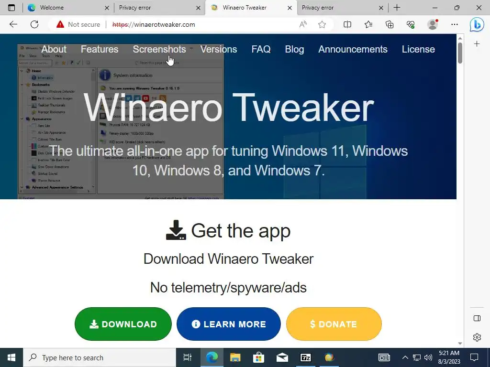The height and width of the screenshot is (367, 490).
Task: Open the Windows Start menu
Action: [11, 357]
